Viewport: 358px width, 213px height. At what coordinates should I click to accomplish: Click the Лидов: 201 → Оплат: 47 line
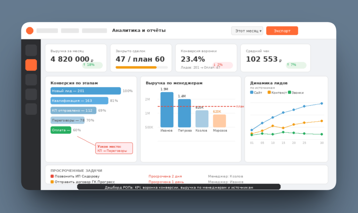click(x=200, y=67)
